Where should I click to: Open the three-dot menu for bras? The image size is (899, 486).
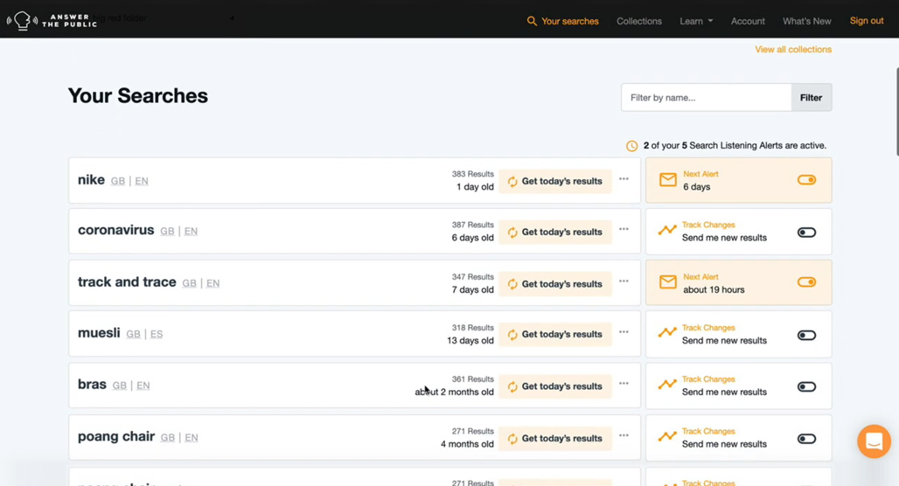[x=624, y=384]
